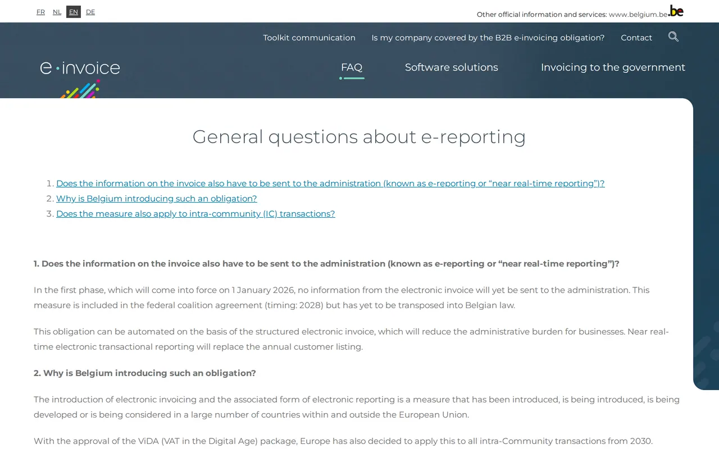The width and height of the screenshot is (719, 449).
Task: Switch language to FR
Action: [40, 12]
